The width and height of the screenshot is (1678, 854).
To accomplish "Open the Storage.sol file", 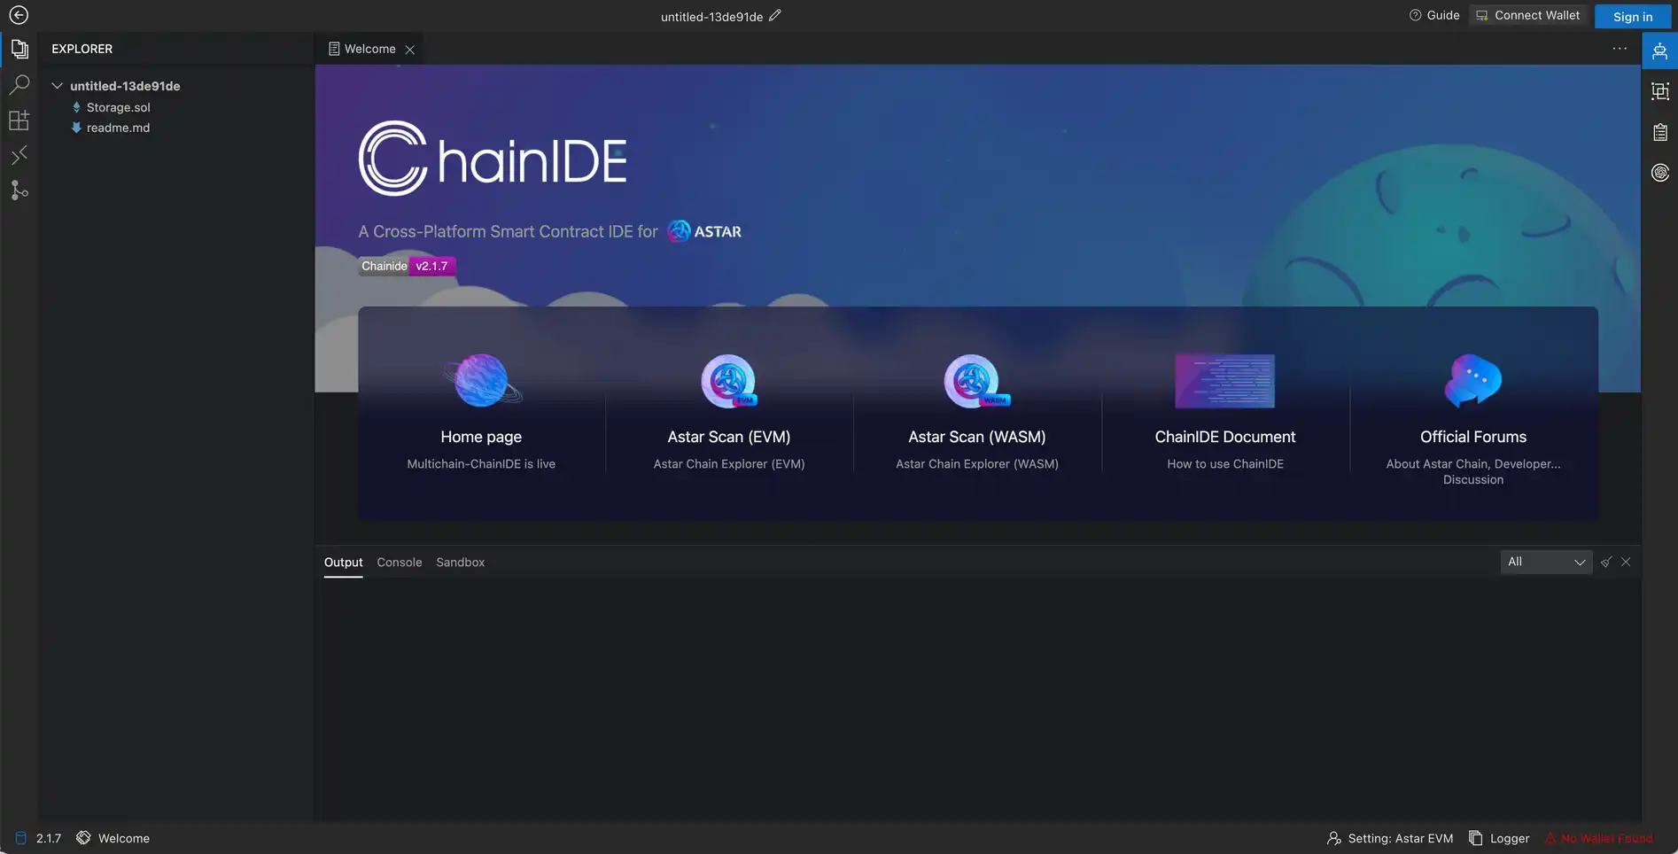I will [x=118, y=107].
